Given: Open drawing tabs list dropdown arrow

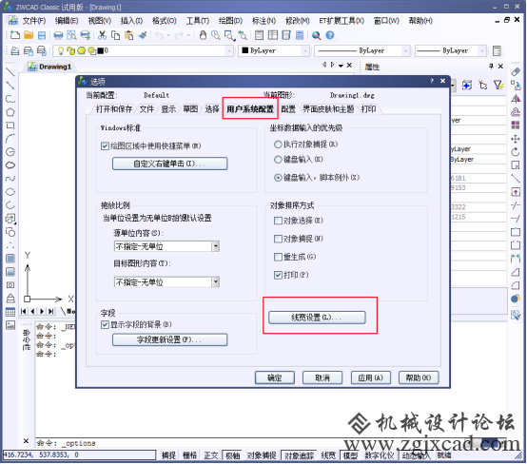Looking at the screenshot, I should (341, 66).
